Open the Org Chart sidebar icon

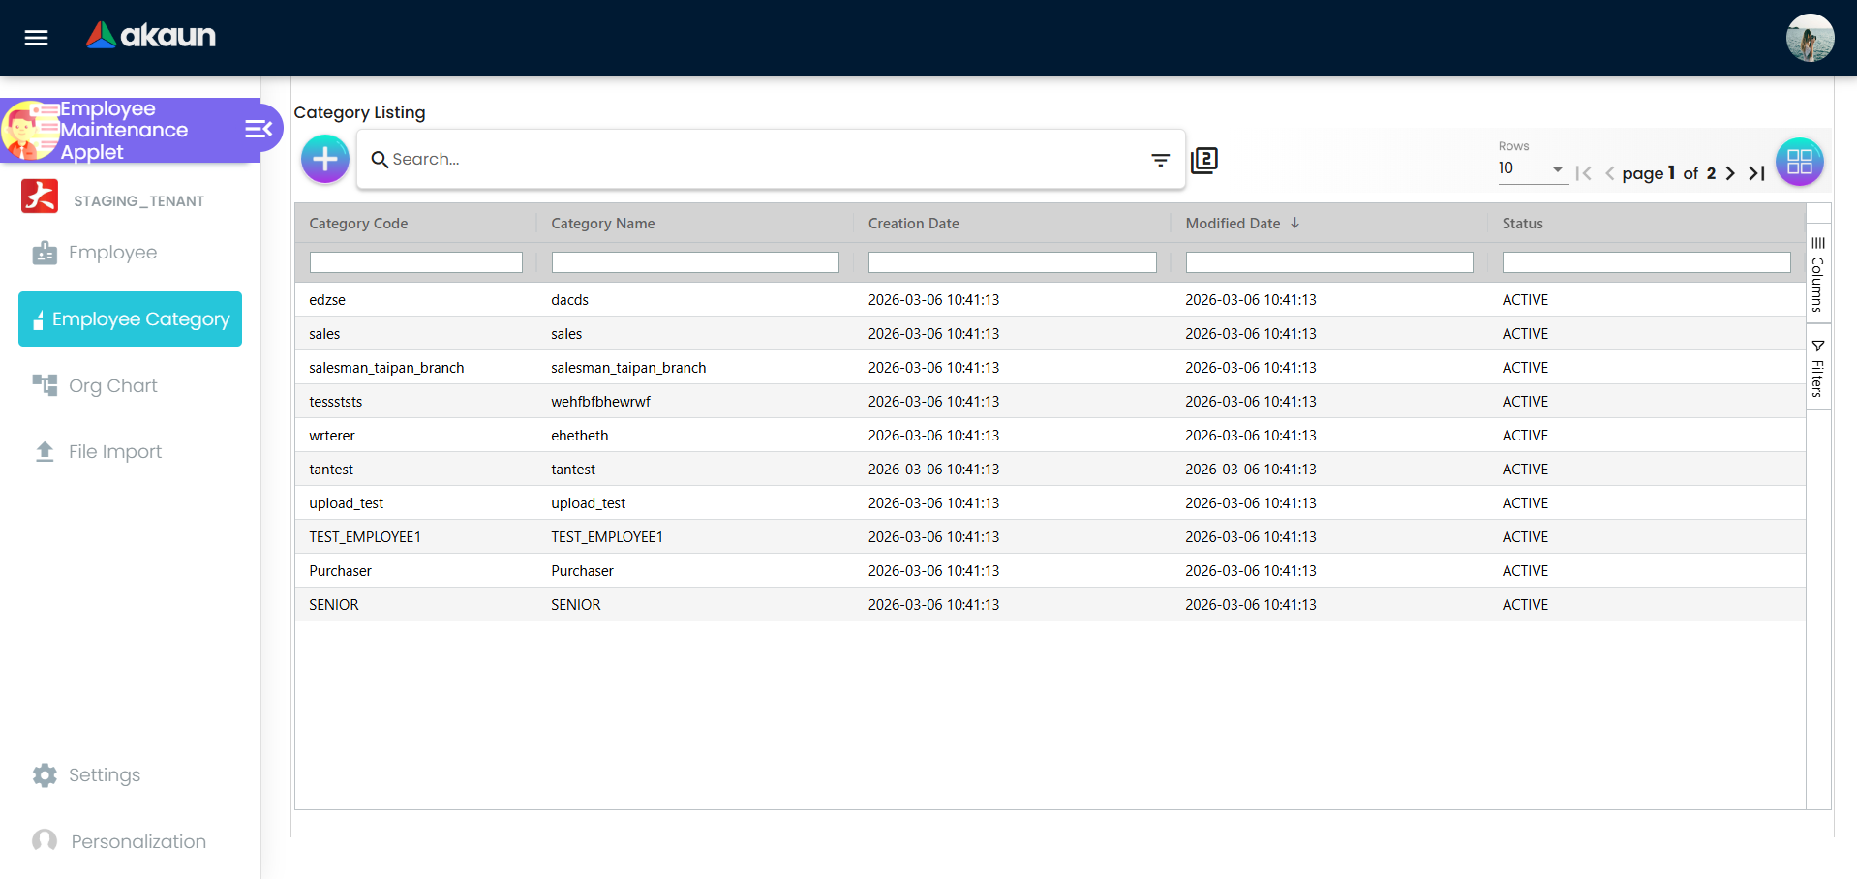45,384
